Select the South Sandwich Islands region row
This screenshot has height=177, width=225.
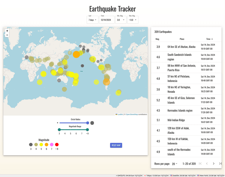pos(186,57)
